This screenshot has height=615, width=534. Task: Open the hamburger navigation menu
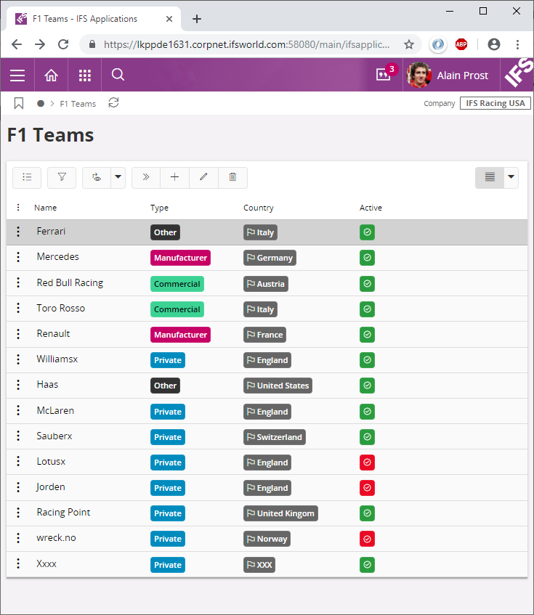coord(17,76)
